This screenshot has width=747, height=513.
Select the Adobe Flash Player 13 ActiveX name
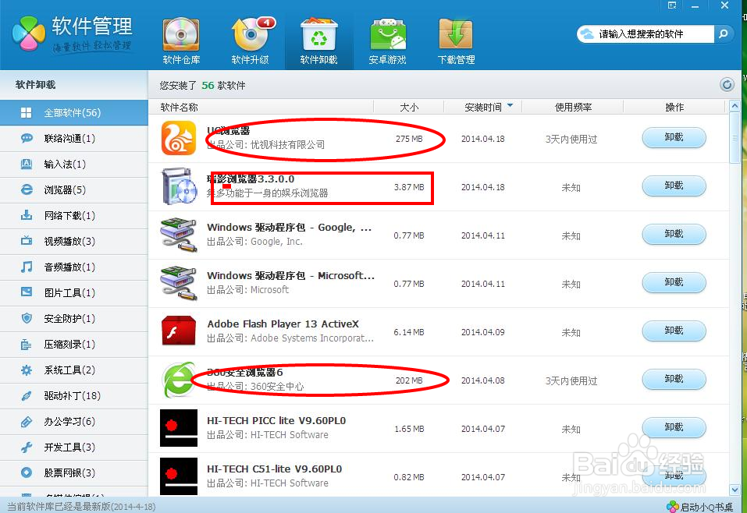283,324
